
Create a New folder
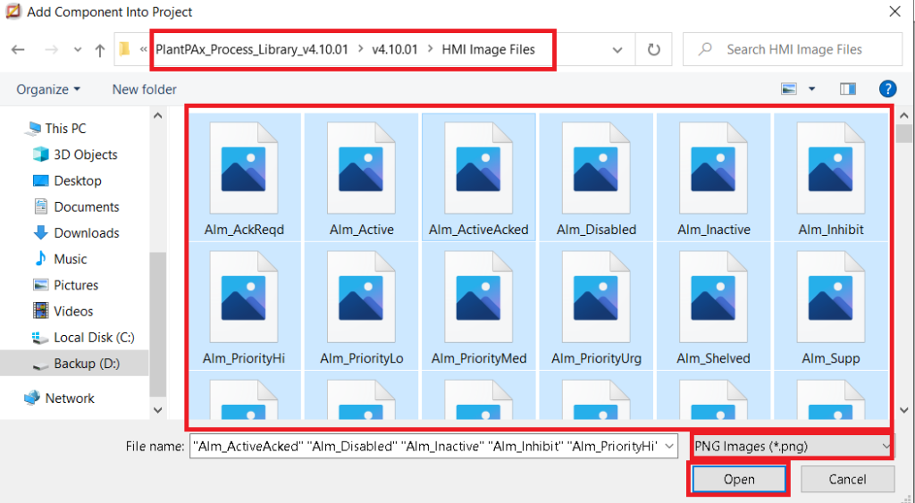(144, 89)
